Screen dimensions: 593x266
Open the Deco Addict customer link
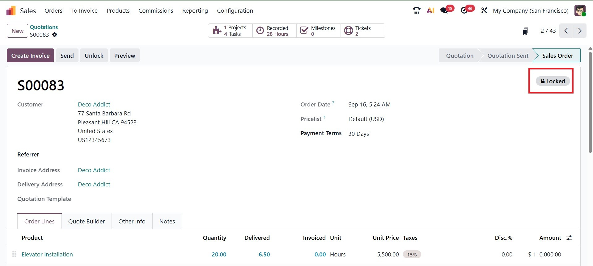(94, 104)
